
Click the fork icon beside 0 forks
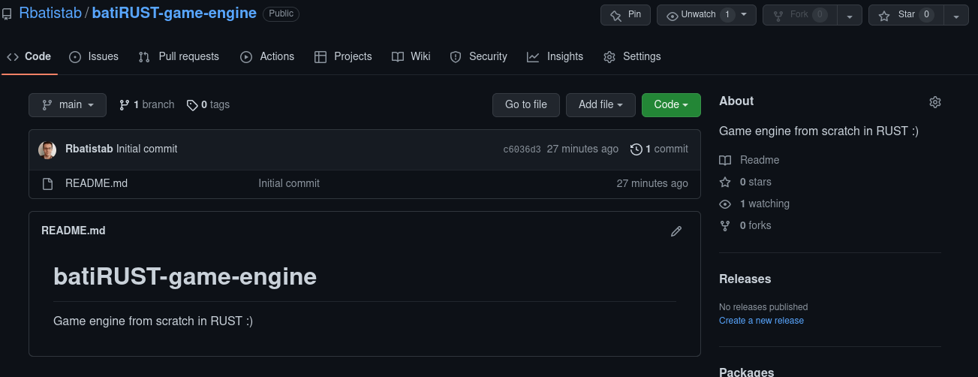[x=725, y=225]
